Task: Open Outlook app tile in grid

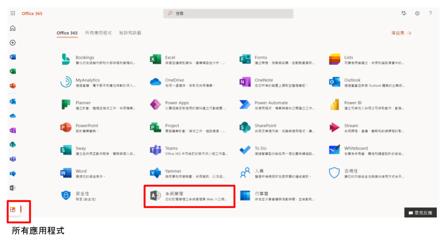Action: (366, 82)
